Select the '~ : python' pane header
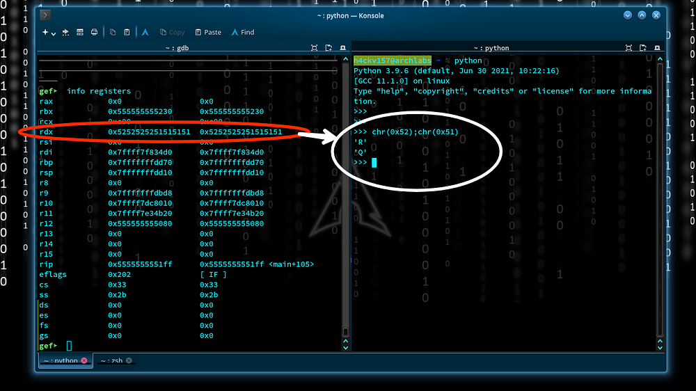 coord(491,48)
